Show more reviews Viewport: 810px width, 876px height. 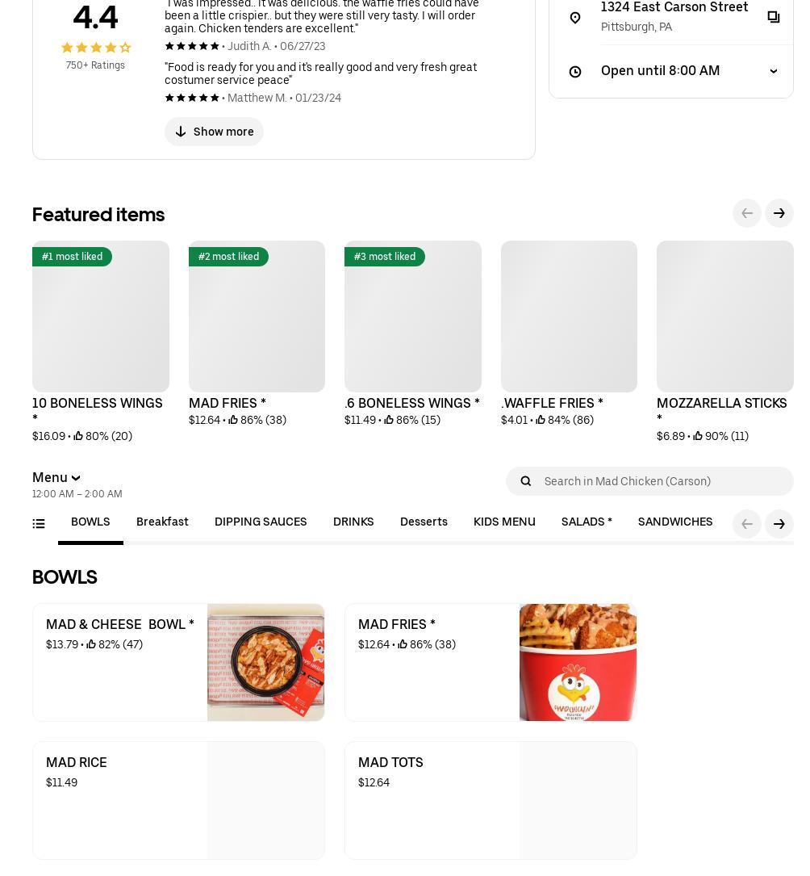pyautogui.click(x=214, y=132)
